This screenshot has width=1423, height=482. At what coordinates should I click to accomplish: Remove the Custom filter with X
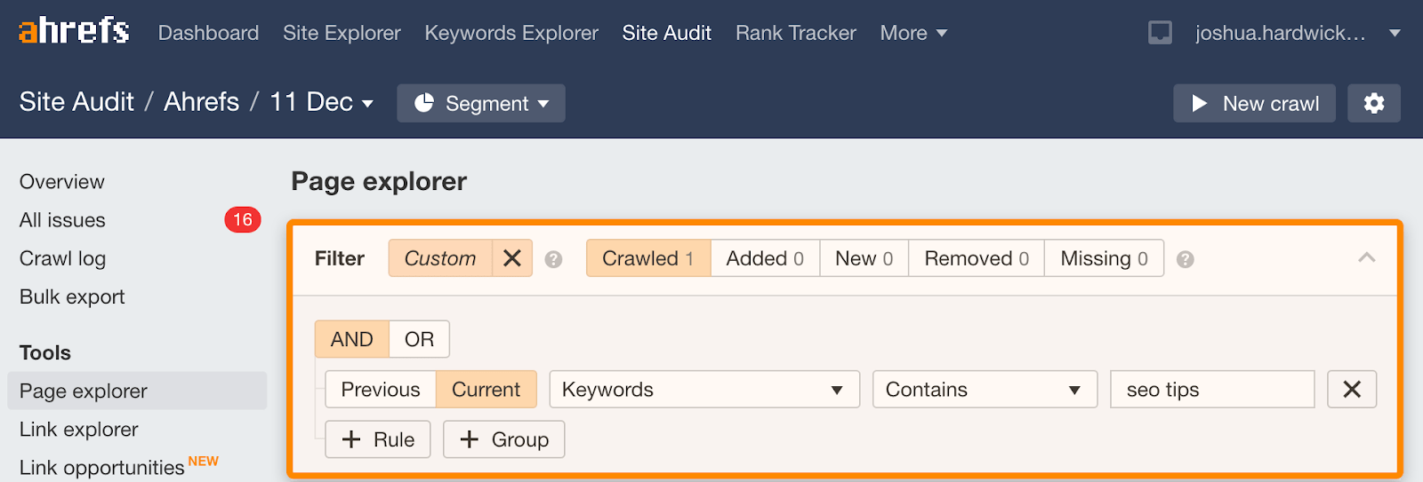pos(512,258)
